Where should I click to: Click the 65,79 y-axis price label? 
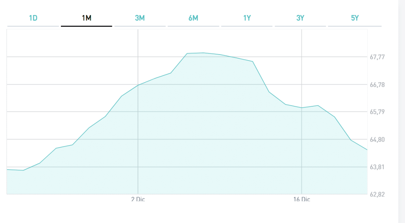(377, 112)
